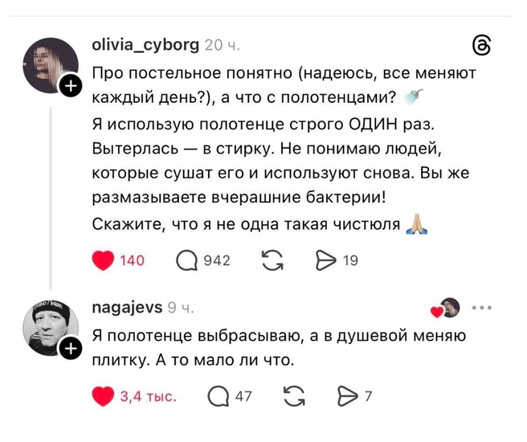Open olivia_cyborg username profile link
Viewport: 527px width, 442px height.
pos(146,46)
